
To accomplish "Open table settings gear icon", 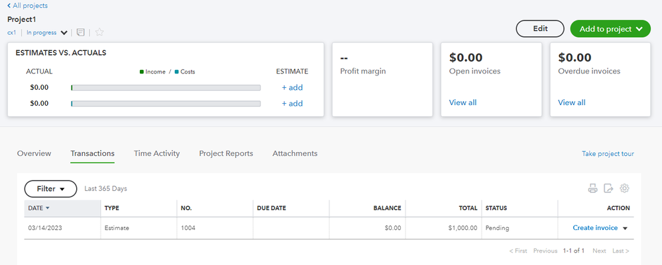I will [x=624, y=188].
